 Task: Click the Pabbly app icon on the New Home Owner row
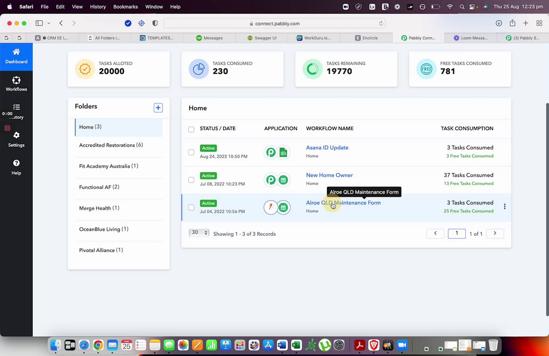[271, 180]
